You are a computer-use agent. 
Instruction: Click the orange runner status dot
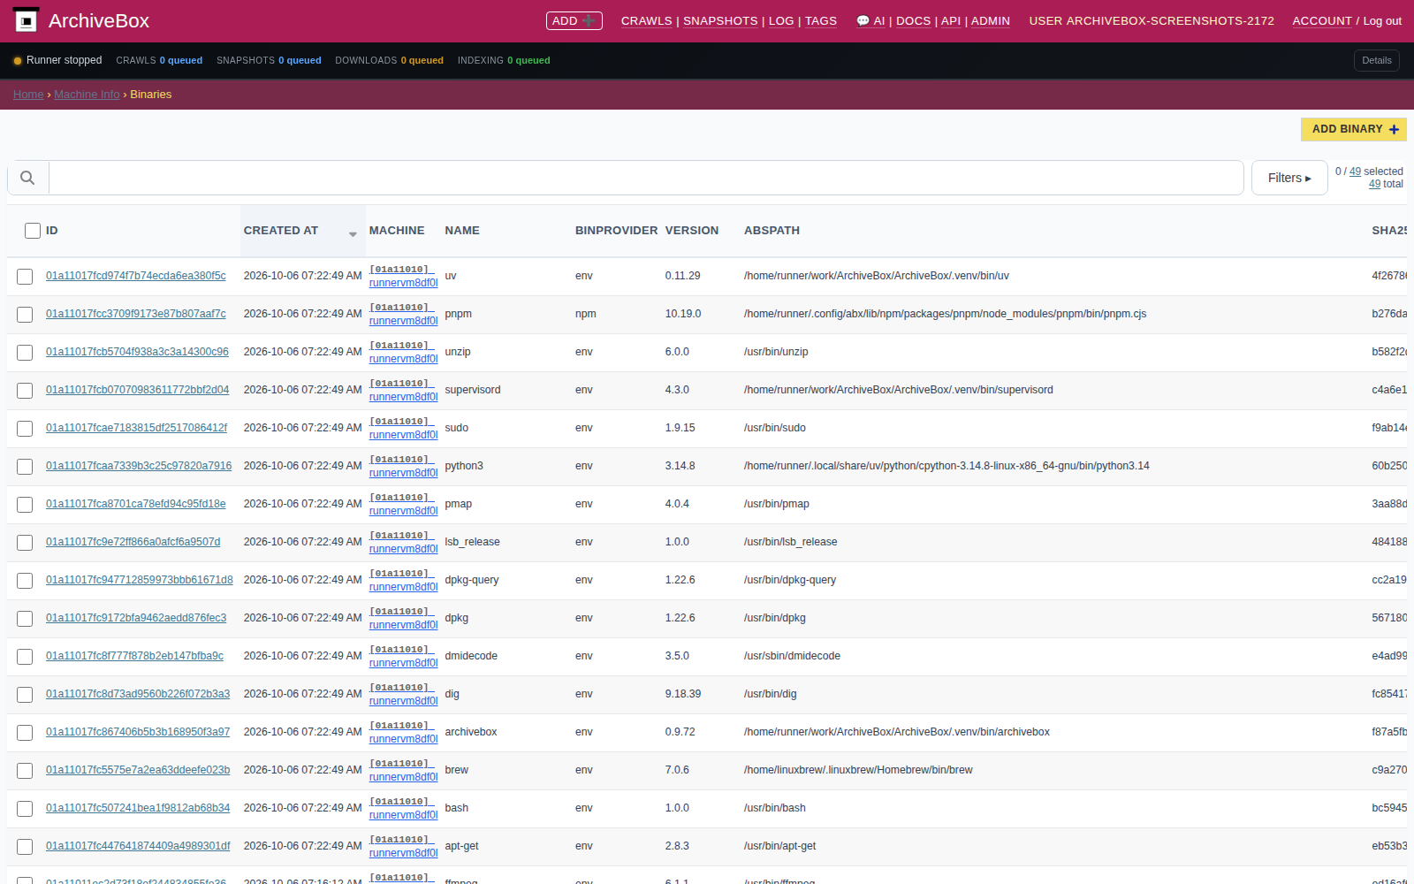[x=18, y=61]
